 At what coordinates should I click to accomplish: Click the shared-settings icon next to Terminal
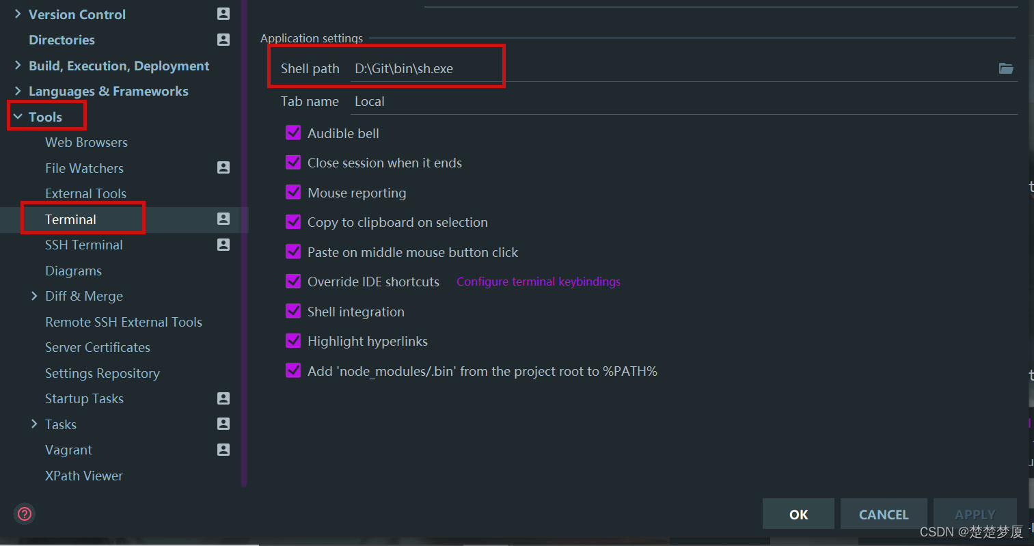(223, 219)
